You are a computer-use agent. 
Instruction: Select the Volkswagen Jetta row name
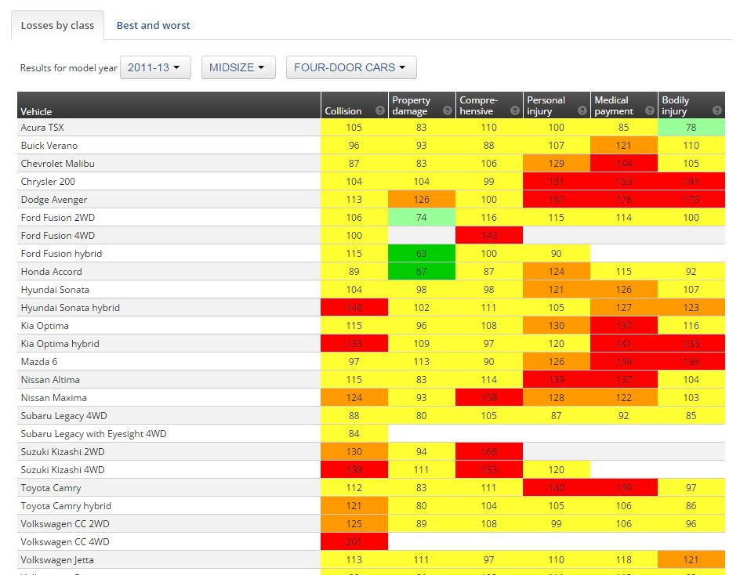point(57,560)
